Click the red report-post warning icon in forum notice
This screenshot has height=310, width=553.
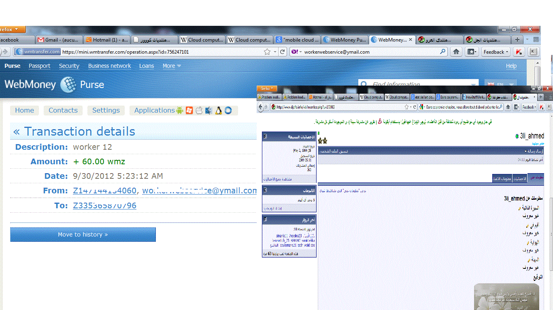pos(380,121)
